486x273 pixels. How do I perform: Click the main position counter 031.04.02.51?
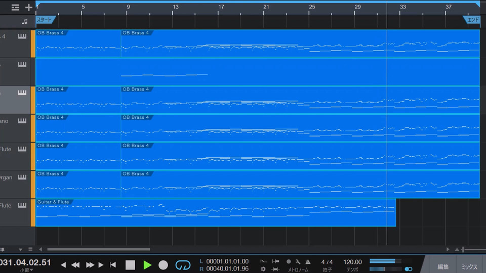(25, 262)
